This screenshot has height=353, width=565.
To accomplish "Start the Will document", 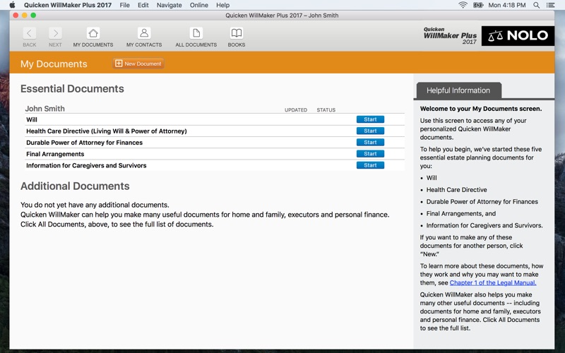I will tap(370, 120).
